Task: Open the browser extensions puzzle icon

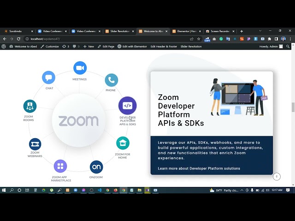Action: click(x=269, y=39)
